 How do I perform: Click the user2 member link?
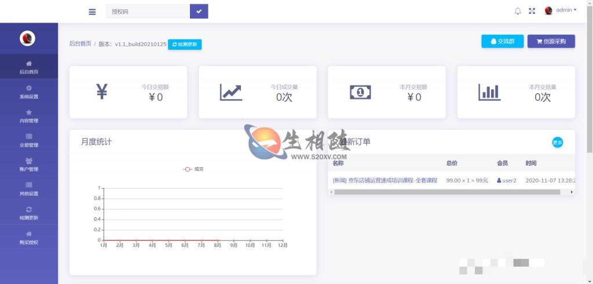pos(507,180)
